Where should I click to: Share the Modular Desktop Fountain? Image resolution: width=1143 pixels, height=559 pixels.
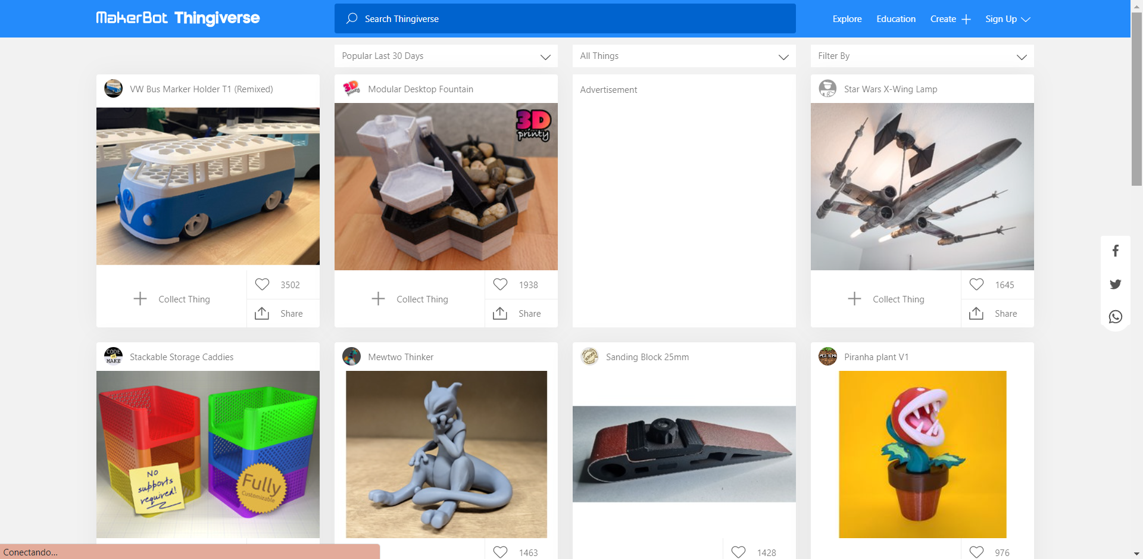(517, 313)
